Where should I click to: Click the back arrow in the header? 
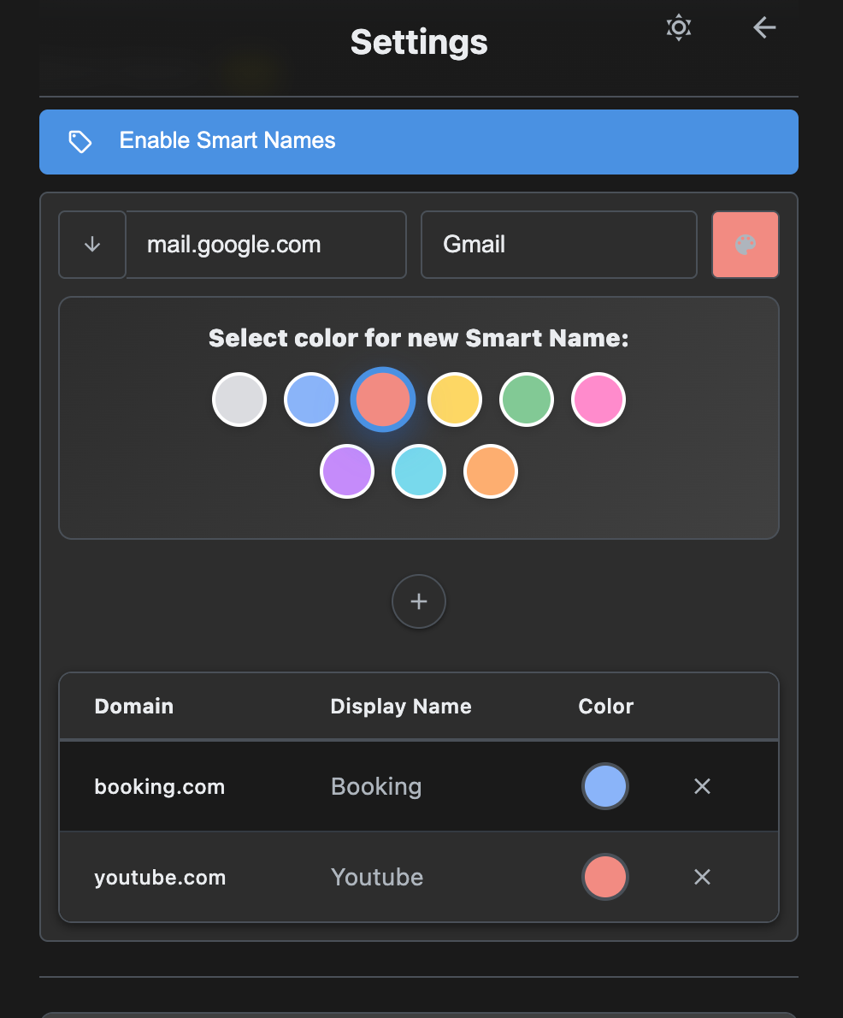(763, 27)
